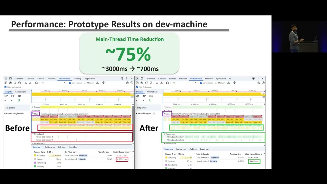This screenshot has width=327, height=184.
Task: Toggle Dim 3rd parties in Before panel
Action: point(5,87)
